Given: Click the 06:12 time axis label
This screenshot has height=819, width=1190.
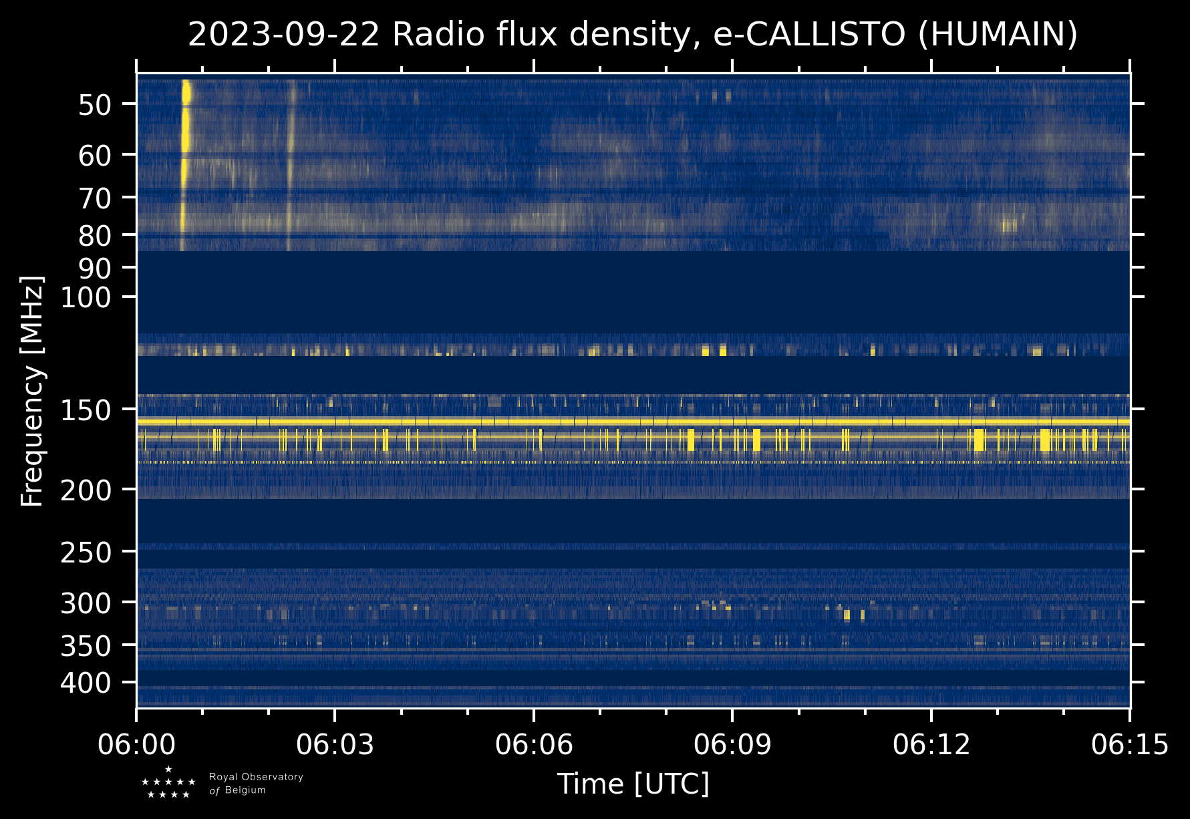Looking at the screenshot, I should tap(931, 744).
